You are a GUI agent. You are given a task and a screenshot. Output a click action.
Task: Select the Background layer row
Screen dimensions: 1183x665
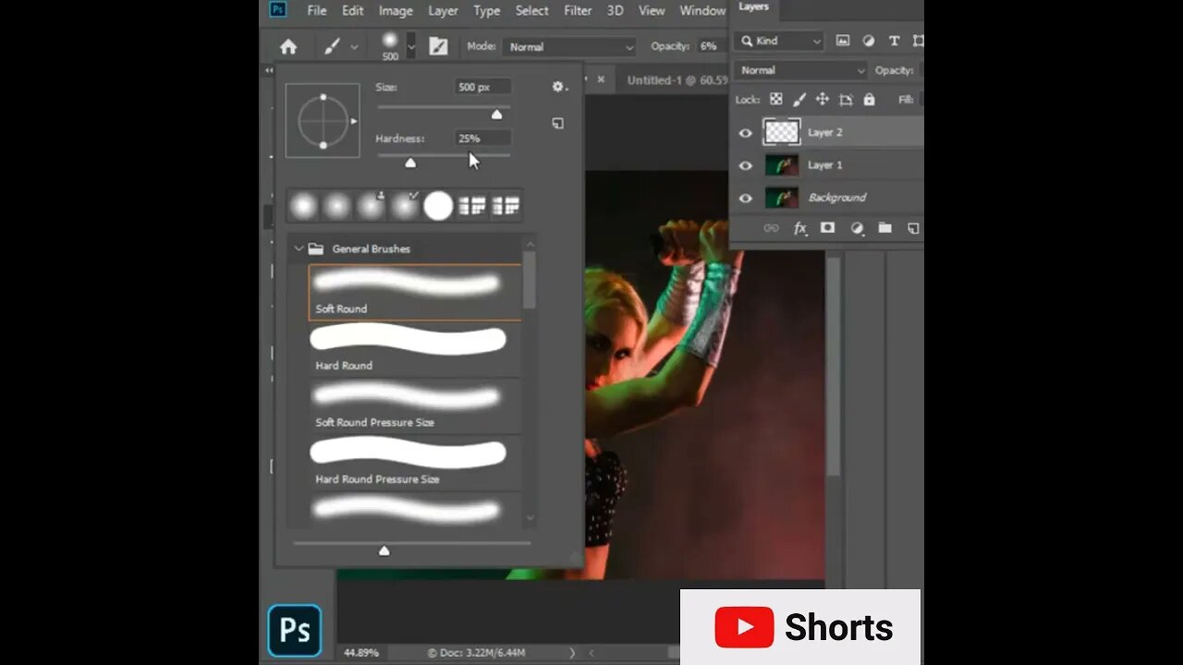(826, 198)
